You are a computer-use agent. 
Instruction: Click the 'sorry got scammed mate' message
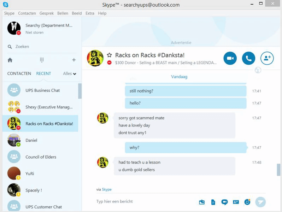[x=141, y=118]
